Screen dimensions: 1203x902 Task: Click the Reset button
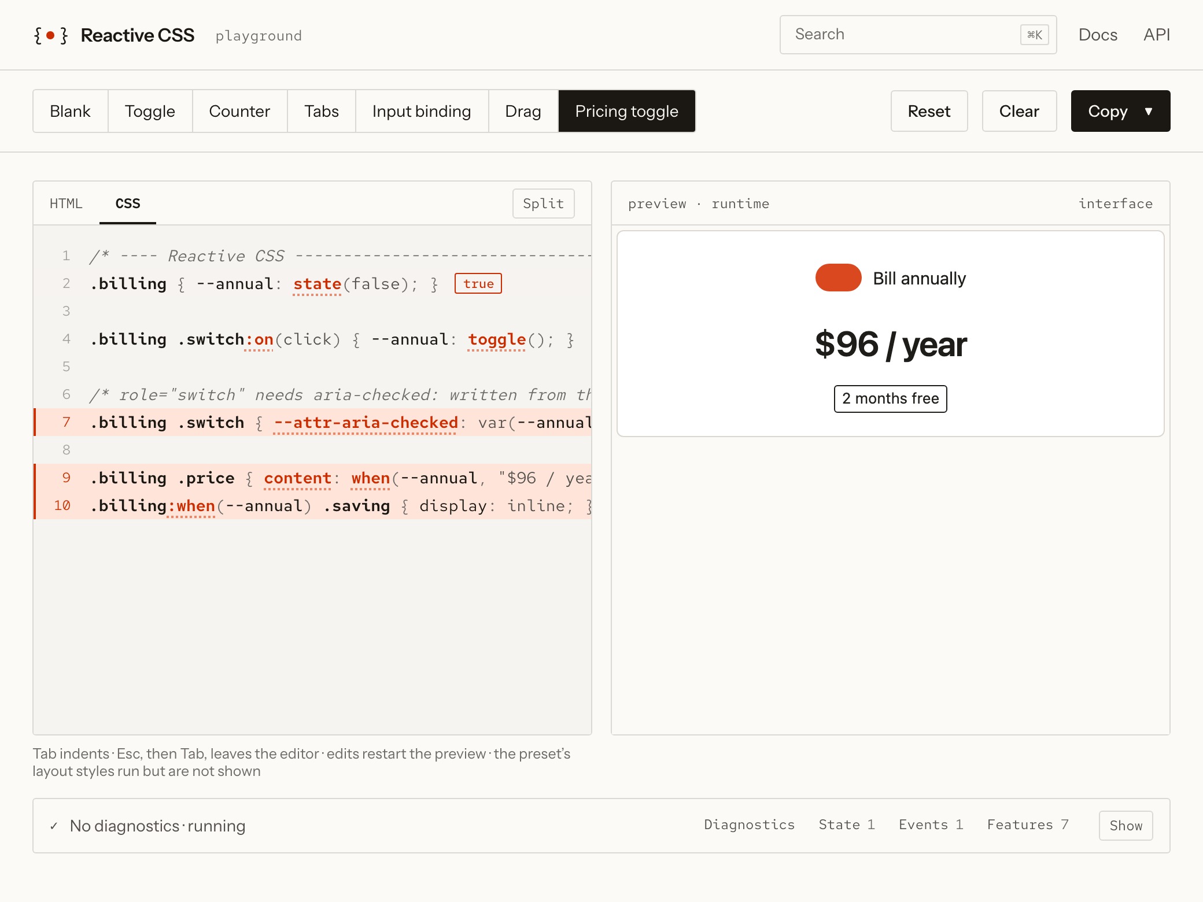tap(929, 111)
